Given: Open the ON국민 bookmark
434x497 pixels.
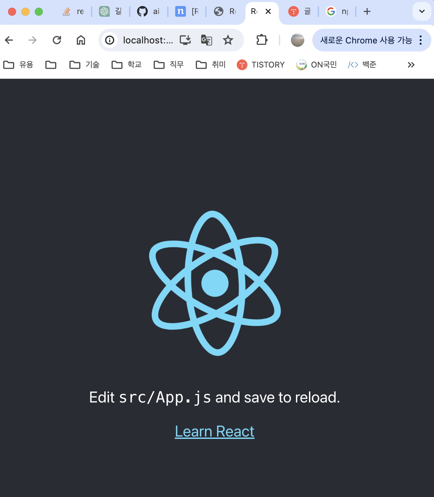Looking at the screenshot, I should (317, 64).
